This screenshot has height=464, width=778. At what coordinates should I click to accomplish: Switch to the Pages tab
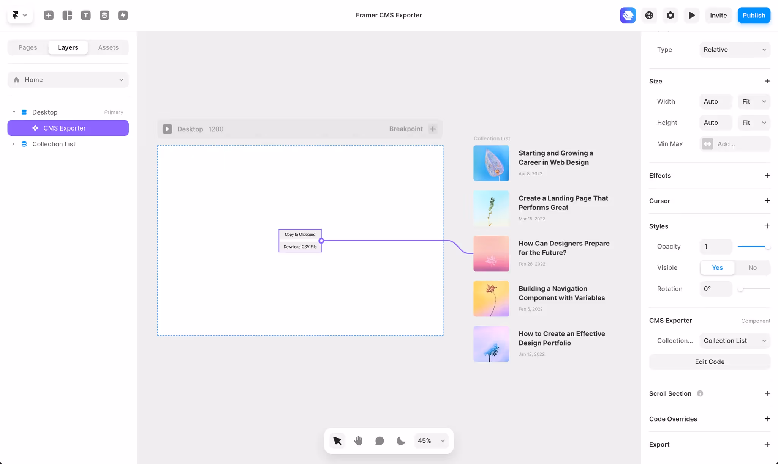(x=28, y=47)
